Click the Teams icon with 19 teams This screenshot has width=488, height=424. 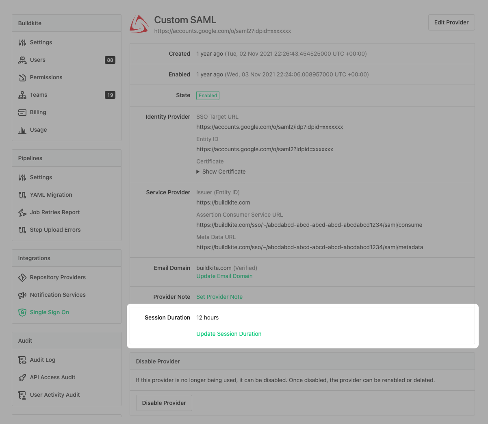point(22,95)
